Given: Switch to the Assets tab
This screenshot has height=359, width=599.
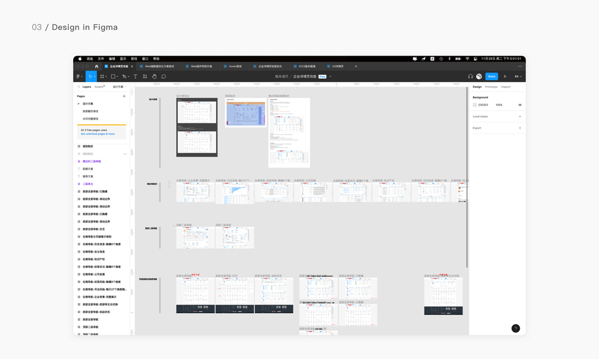Looking at the screenshot, I should (x=99, y=87).
